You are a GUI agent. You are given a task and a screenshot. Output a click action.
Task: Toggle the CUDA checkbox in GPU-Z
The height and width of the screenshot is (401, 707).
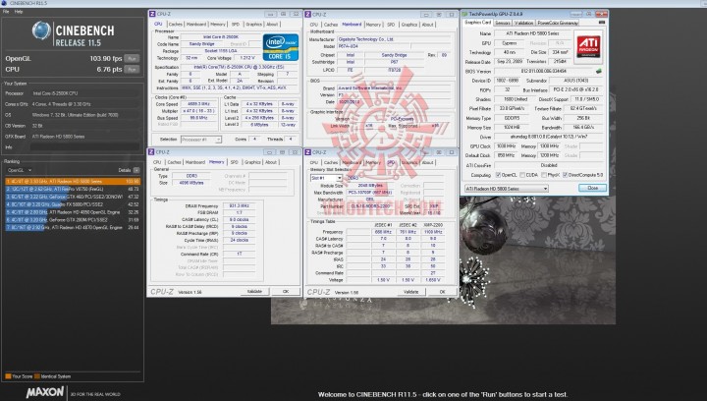pos(522,175)
